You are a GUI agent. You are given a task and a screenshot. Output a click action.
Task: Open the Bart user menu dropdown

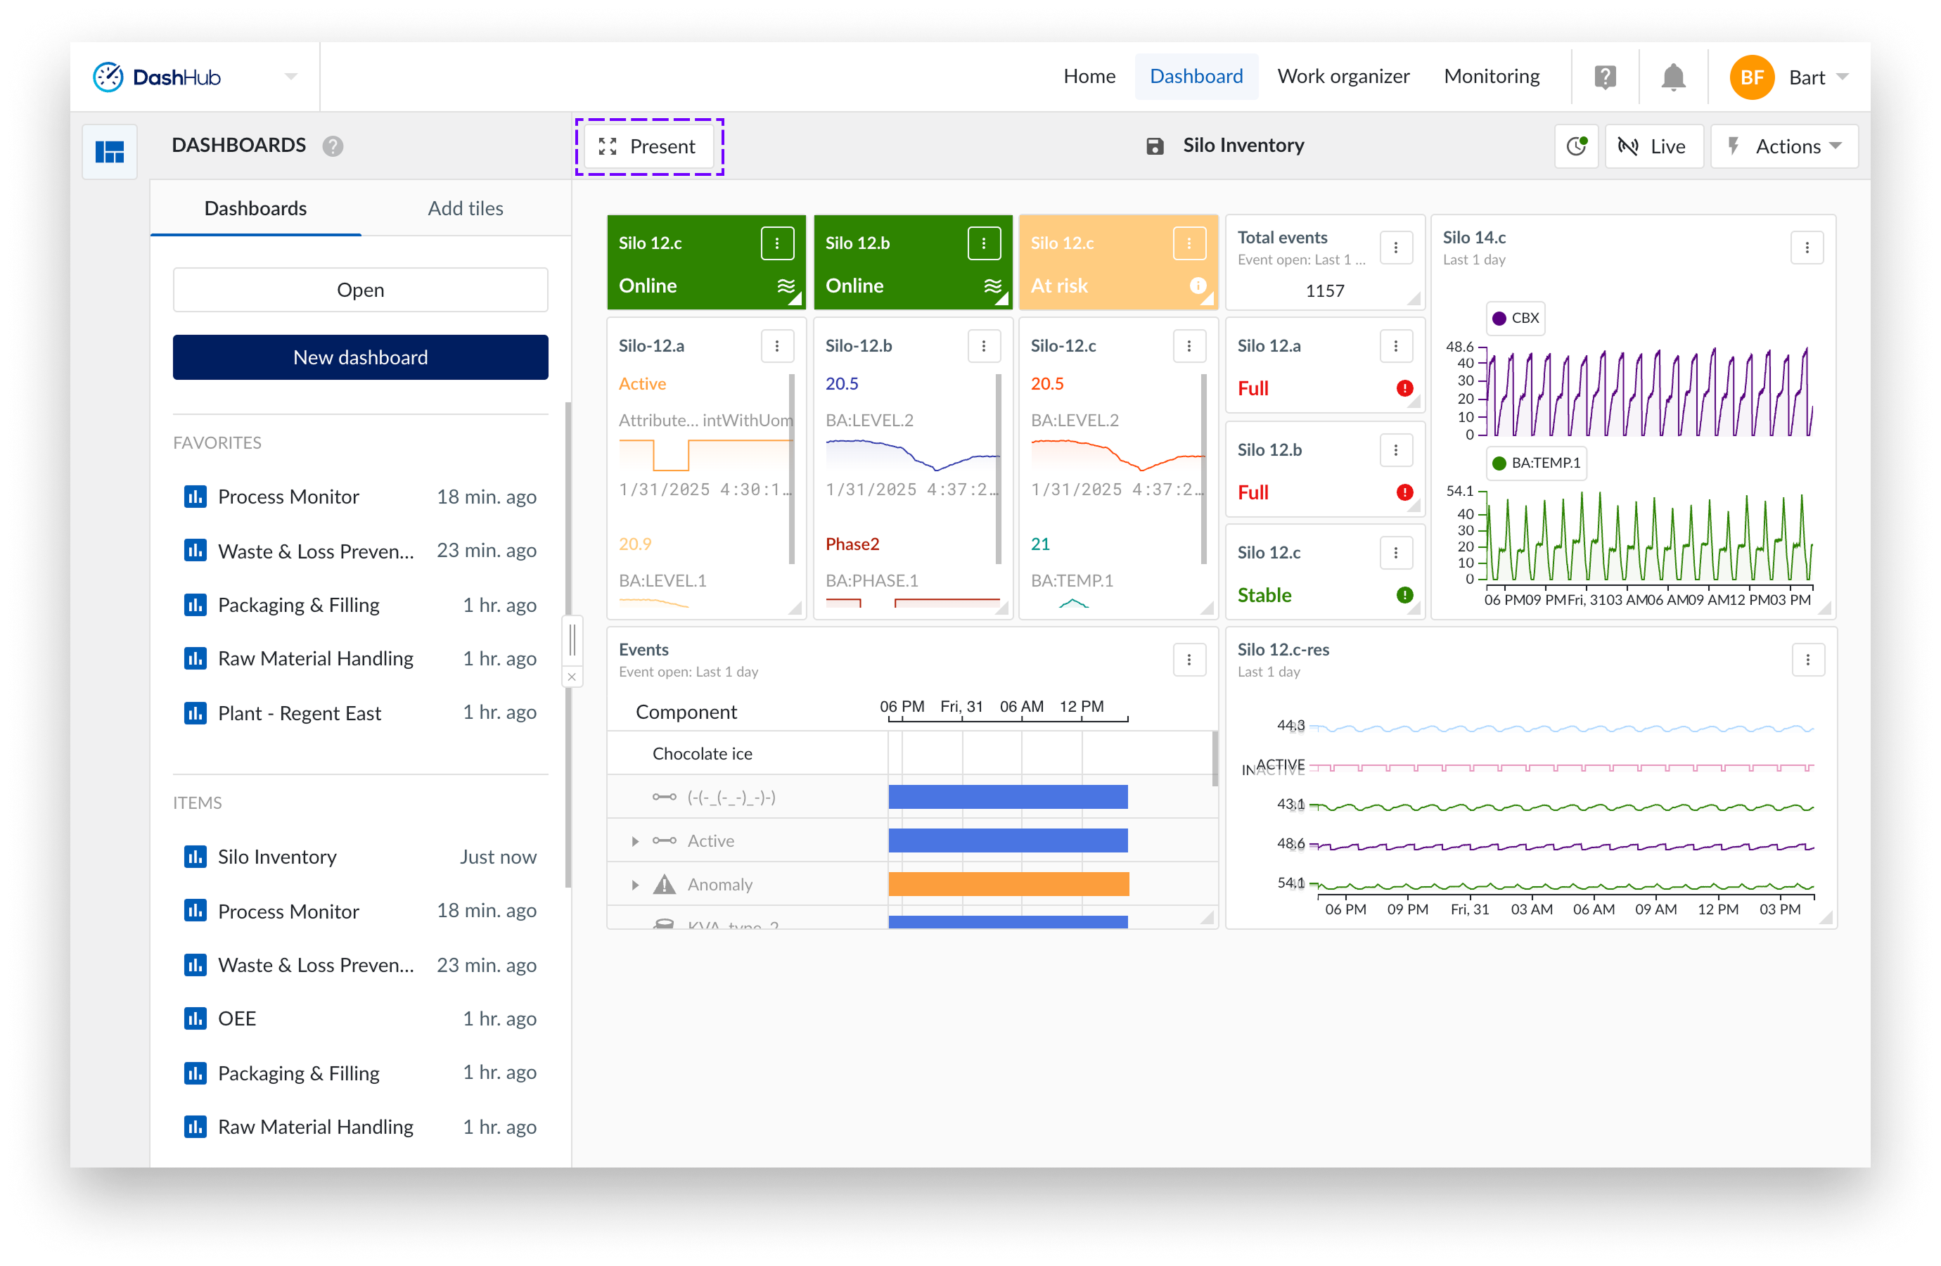(x=1807, y=77)
